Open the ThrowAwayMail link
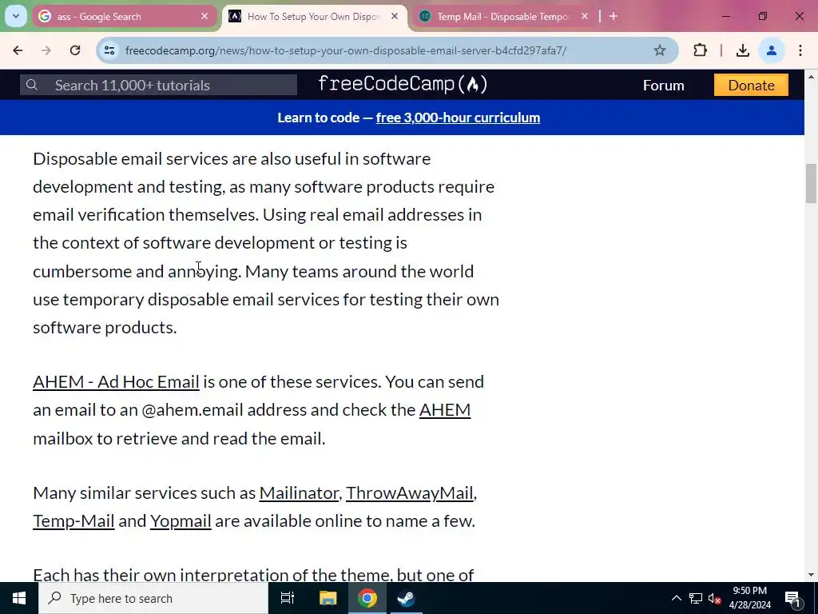 point(410,492)
